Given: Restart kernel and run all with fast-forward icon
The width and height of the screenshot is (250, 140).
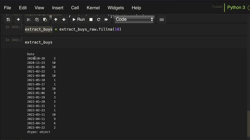Looking at the screenshot, I should (x=106, y=19).
